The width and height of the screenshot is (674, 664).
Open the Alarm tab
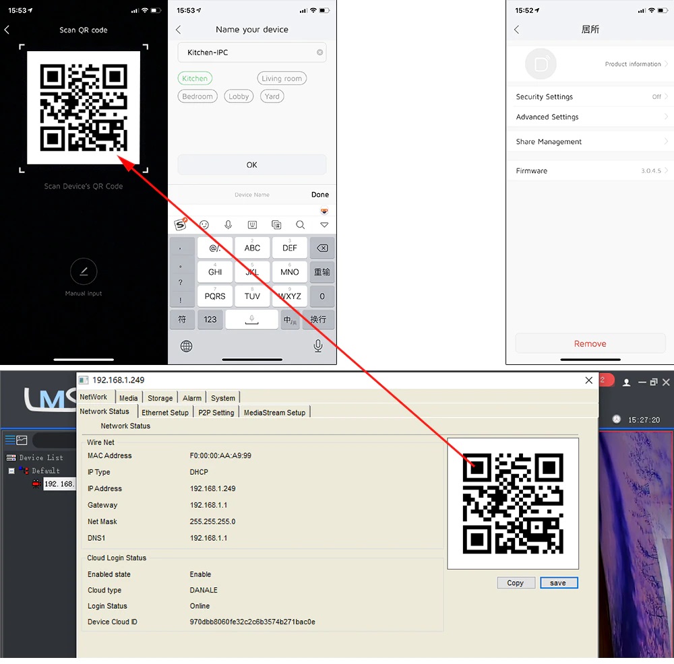point(192,398)
